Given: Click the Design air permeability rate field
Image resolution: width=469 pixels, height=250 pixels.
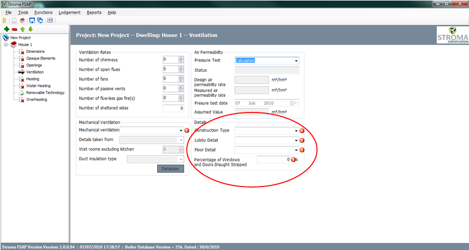Looking at the screenshot, I should 252,80.
